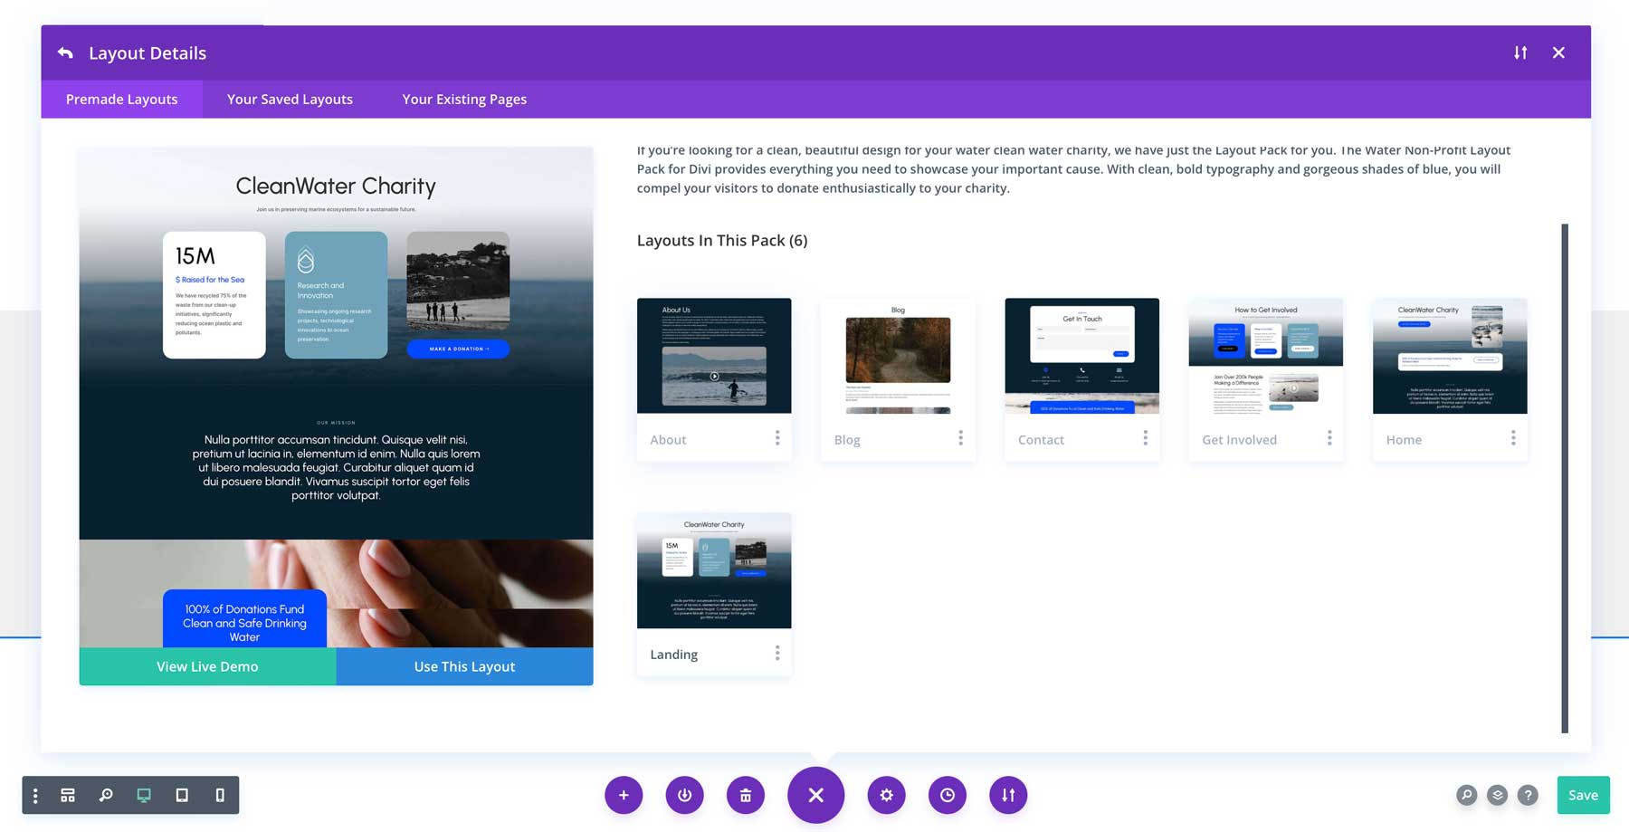
Task: Close the builder with the large X button
Action: pyautogui.click(x=815, y=795)
